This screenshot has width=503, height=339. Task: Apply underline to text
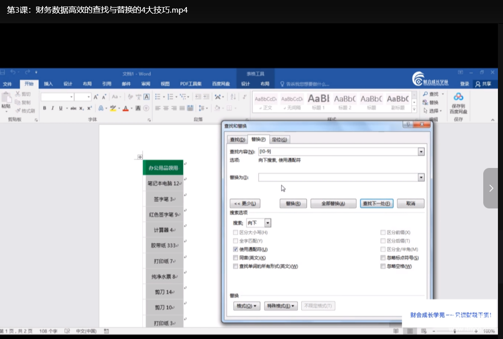click(61, 108)
